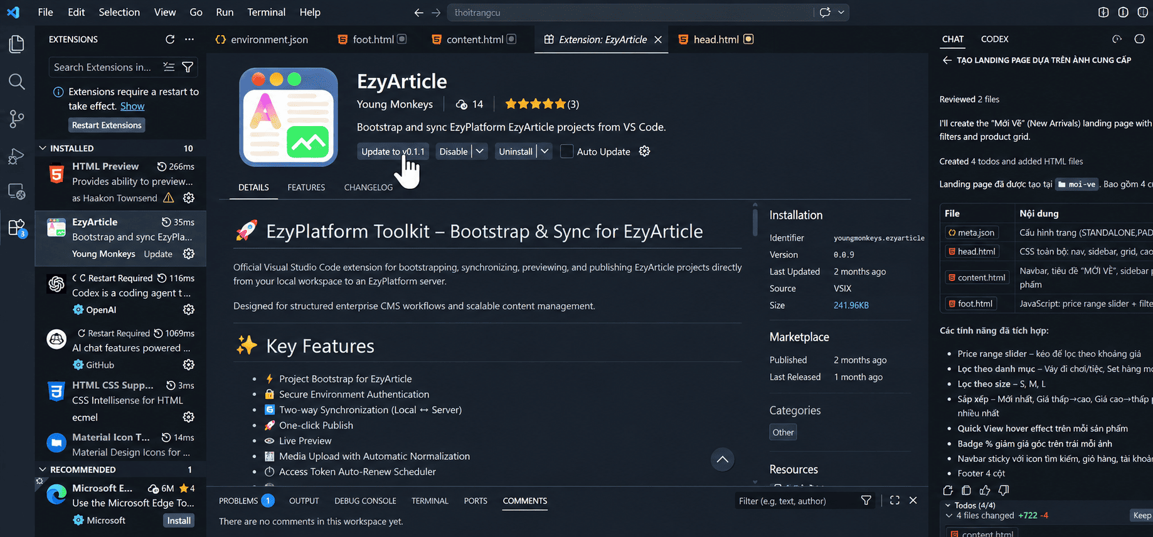Viewport: 1153px width, 537px height.
Task: Open Remote Explorer in activity bar
Action: [x=17, y=192]
